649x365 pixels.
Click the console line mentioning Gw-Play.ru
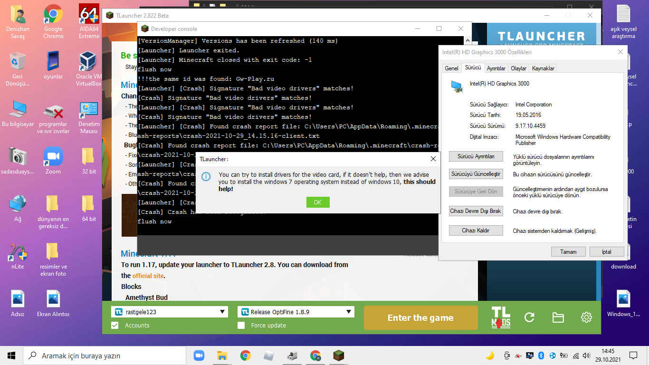[x=206, y=79]
